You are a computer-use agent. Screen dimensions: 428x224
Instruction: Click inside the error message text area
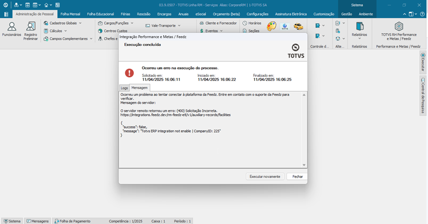[x=210, y=130]
